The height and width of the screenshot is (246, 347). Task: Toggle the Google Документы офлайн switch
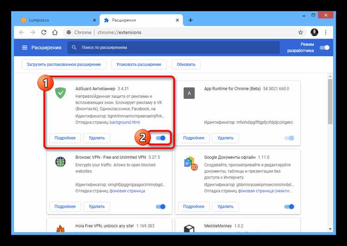tap(289, 207)
